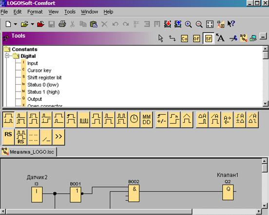Viewport: 269px width, 215px height.
Task: Click the Q2 output block
Action: click(x=228, y=193)
